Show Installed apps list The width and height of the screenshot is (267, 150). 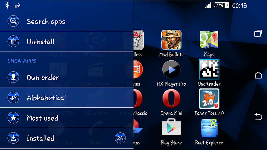click(x=66, y=138)
